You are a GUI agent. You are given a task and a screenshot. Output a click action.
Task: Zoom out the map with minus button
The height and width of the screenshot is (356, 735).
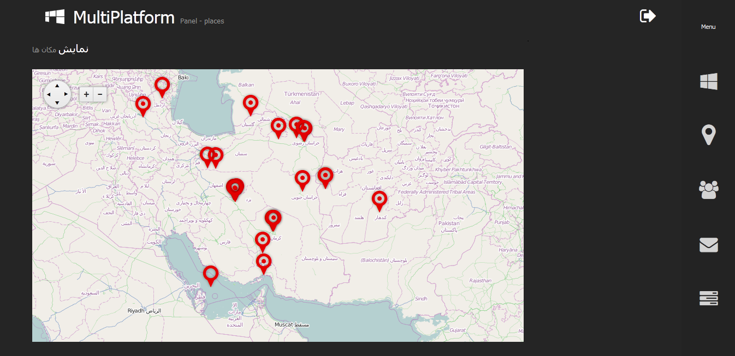100,94
